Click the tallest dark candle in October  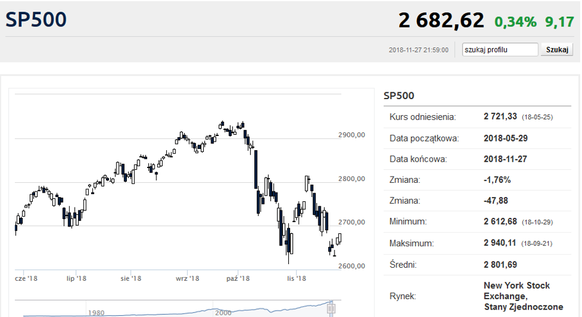pyautogui.click(x=256, y=169)
